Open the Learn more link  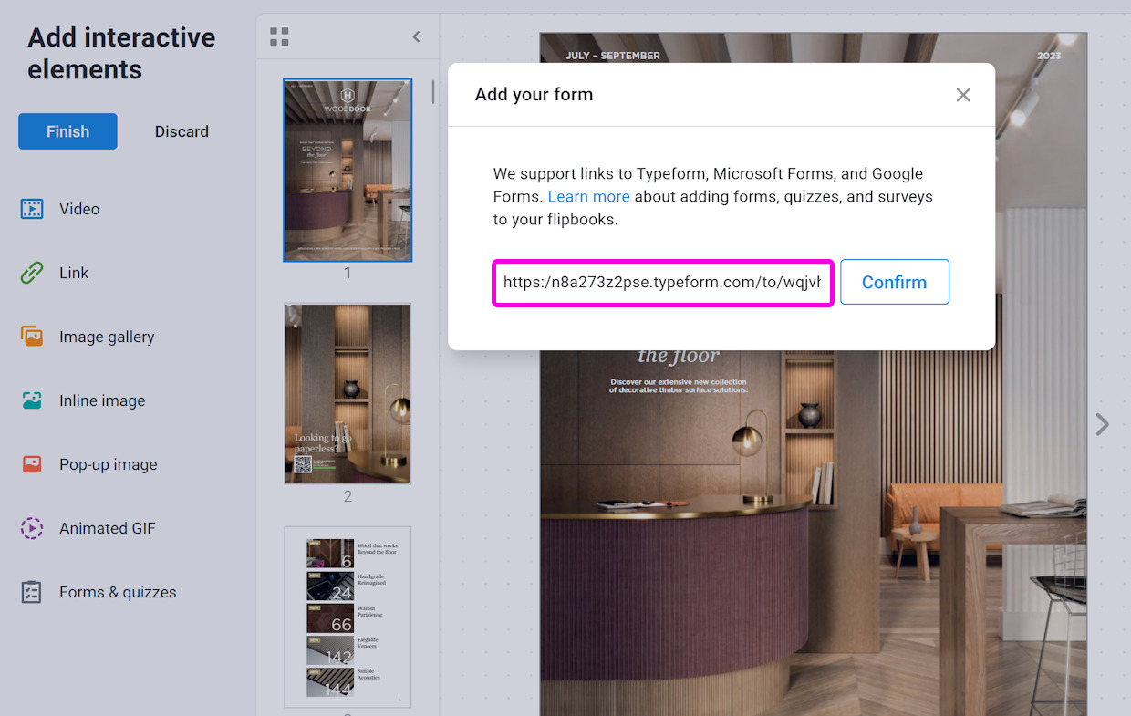click(x=588, y=196)
